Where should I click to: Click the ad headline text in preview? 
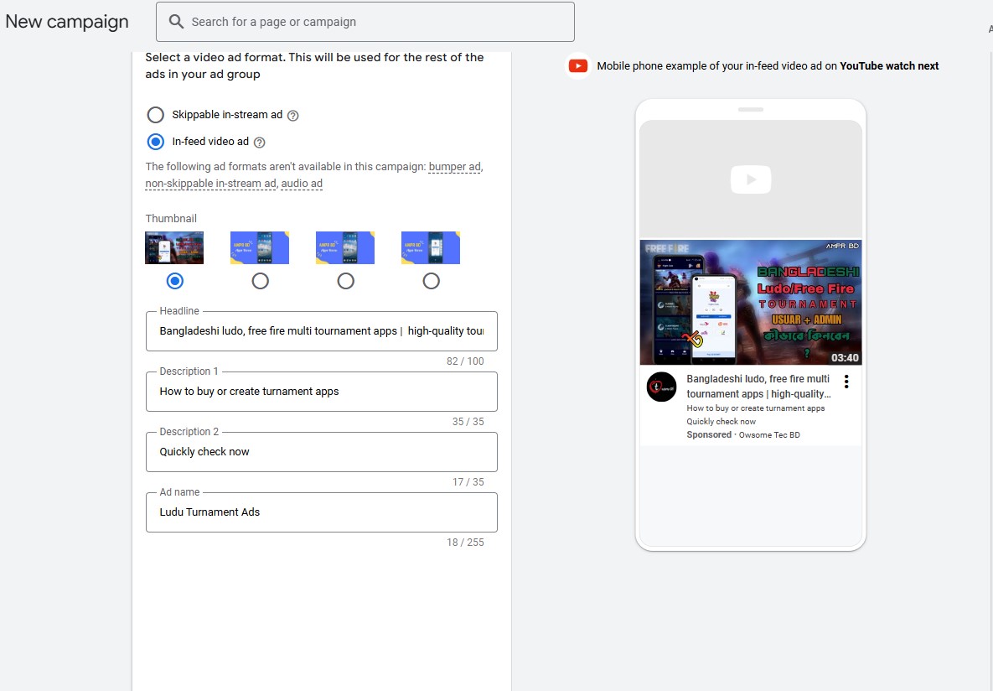(x=758, y=386)
